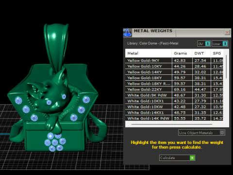The width and height of the screenshot is (233, 175).
Task: Click the SPG column header
Action: pos(217,53)
